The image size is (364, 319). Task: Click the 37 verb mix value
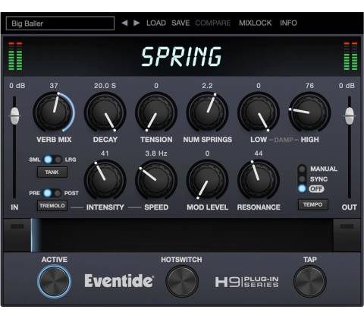pos(54,86)
